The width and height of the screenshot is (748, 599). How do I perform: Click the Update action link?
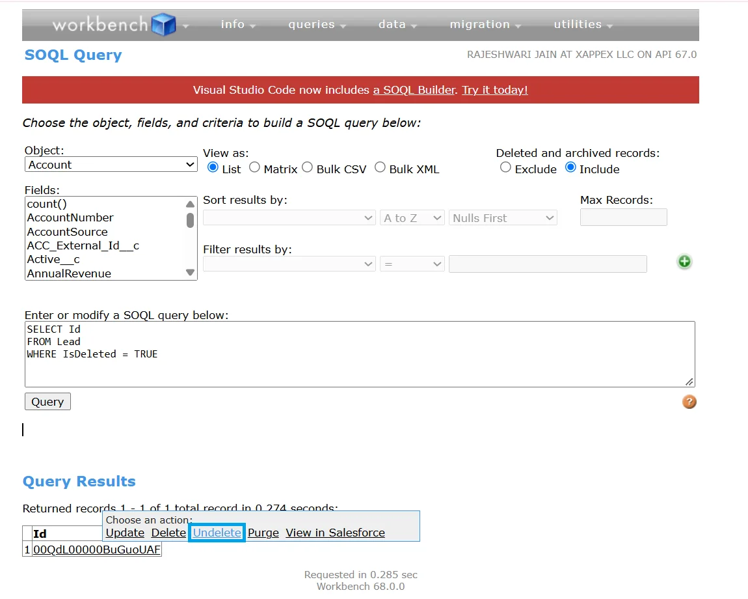click(125, 533)
